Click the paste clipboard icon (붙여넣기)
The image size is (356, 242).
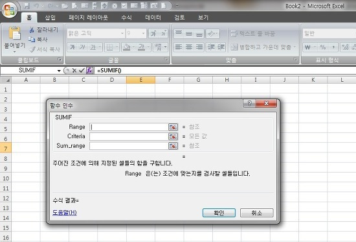click(14, 33)
